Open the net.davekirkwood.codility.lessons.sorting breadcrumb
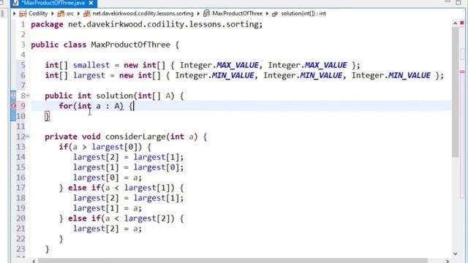468x263 pixels. pyautogui.click(x=143, y=13)
